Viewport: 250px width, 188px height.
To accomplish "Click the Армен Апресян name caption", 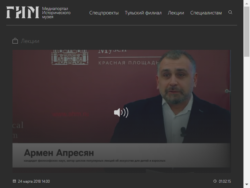I will click(x=59, y=153).
